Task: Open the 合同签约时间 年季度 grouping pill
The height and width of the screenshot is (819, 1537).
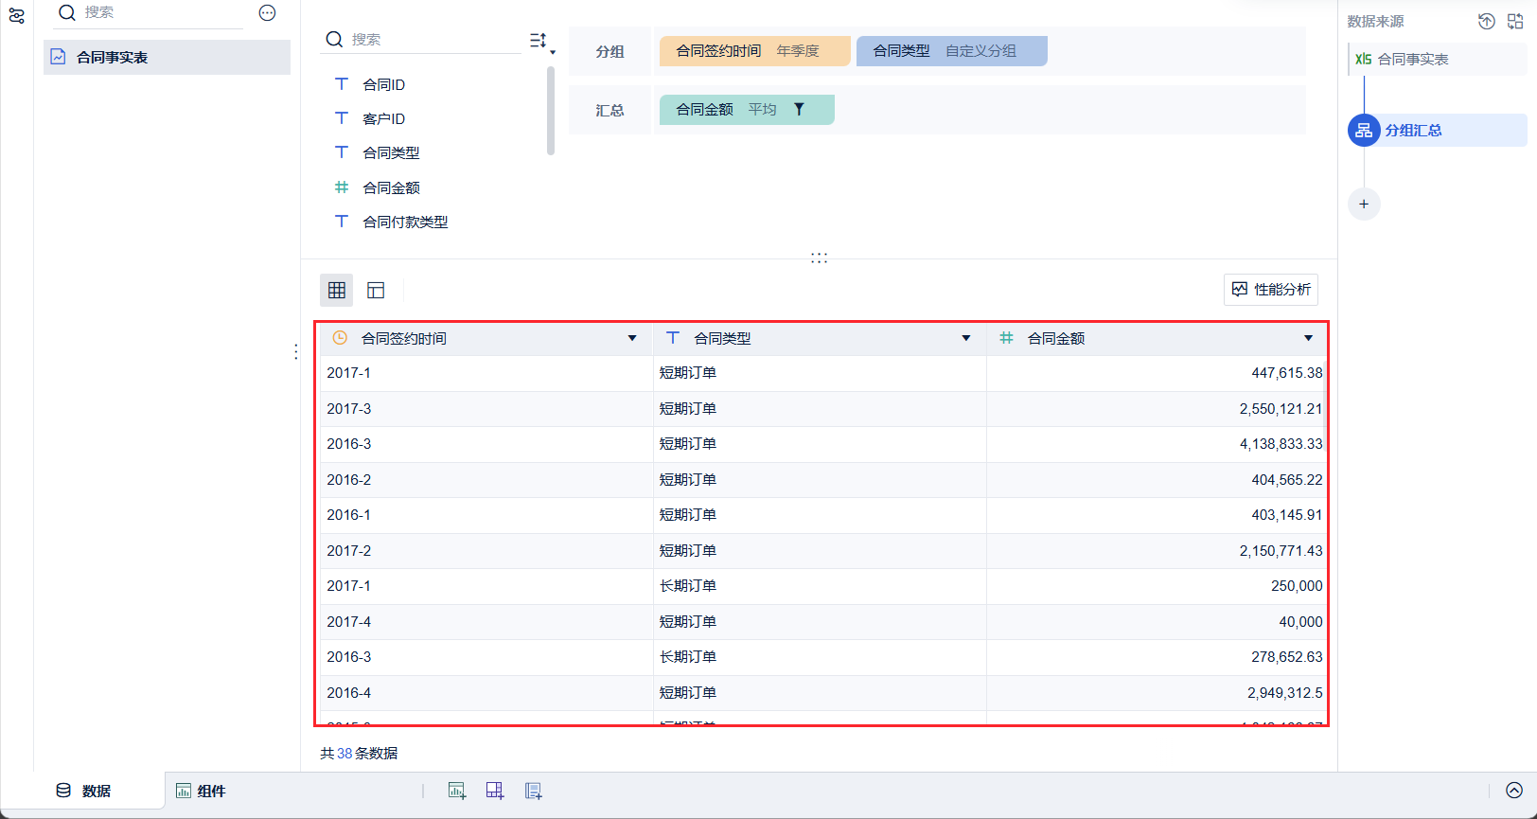Action: click(x=754, y=51)
